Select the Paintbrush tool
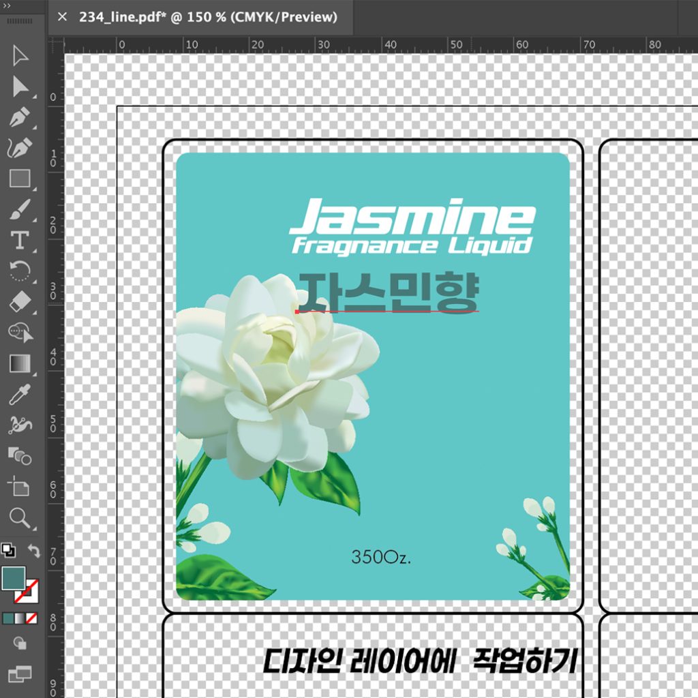 point(20,209)
